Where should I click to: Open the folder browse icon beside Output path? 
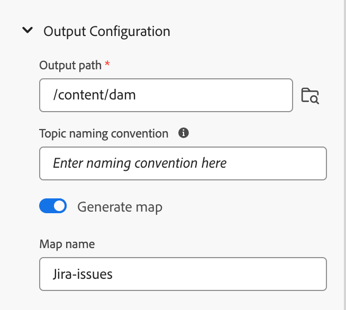pyautogui.click(x=310, y=96)
